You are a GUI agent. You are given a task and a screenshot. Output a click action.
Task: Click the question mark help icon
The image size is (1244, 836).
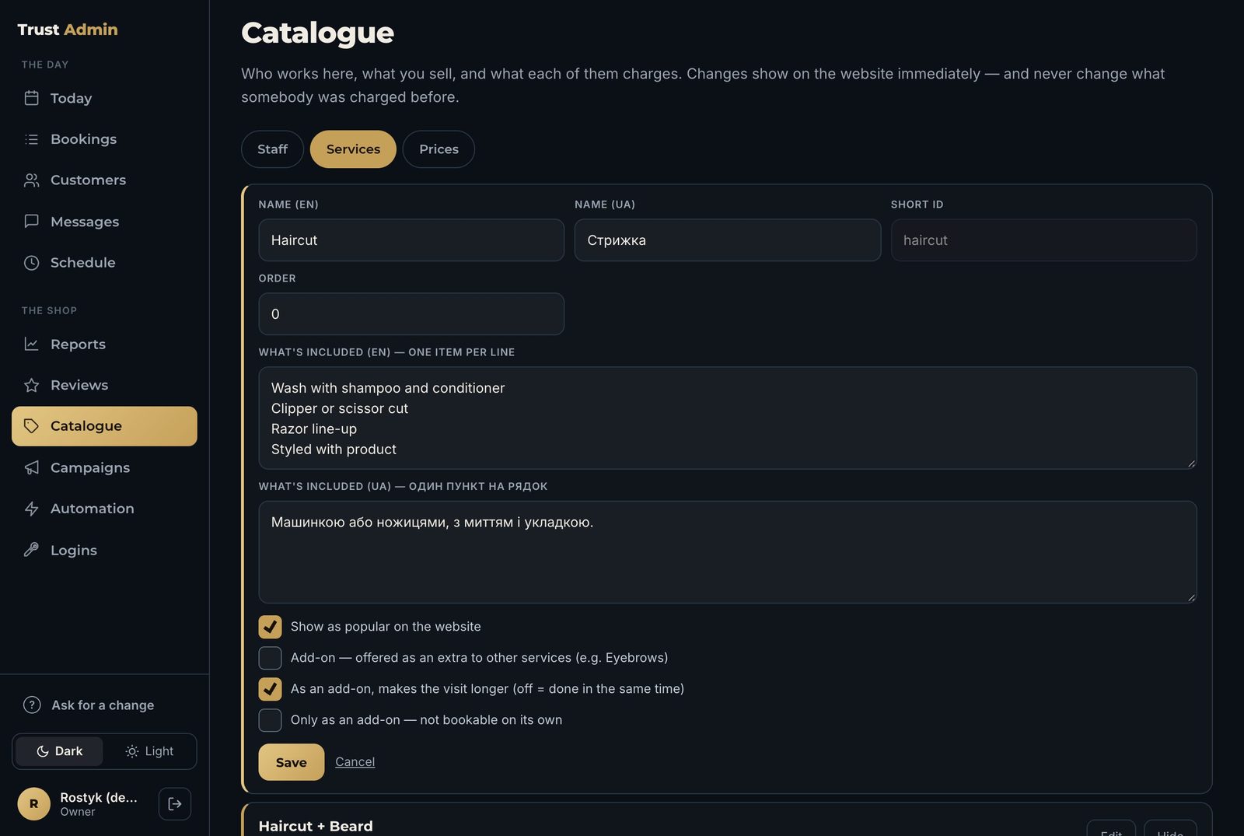(32, 705)
